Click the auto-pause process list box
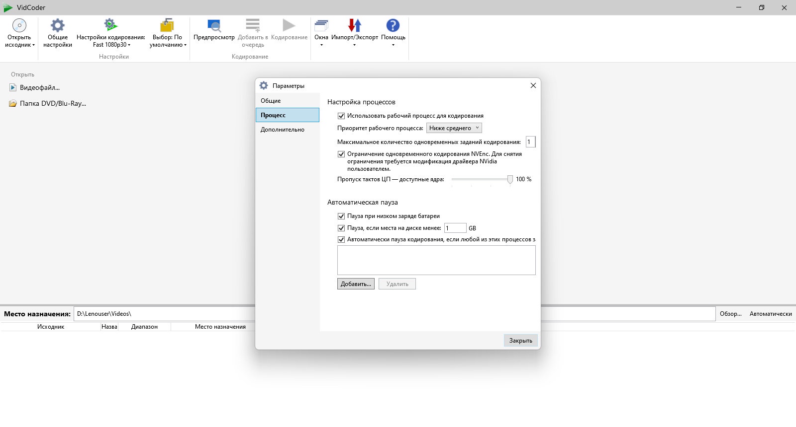This screenshot has height=427, width=796. 436,260
